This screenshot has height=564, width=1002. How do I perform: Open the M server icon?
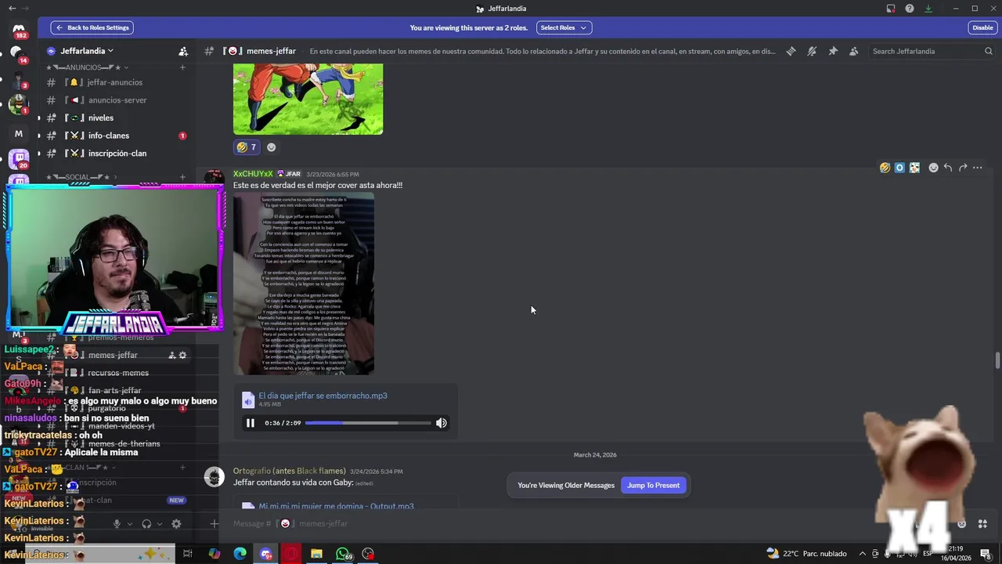[19, 133]
